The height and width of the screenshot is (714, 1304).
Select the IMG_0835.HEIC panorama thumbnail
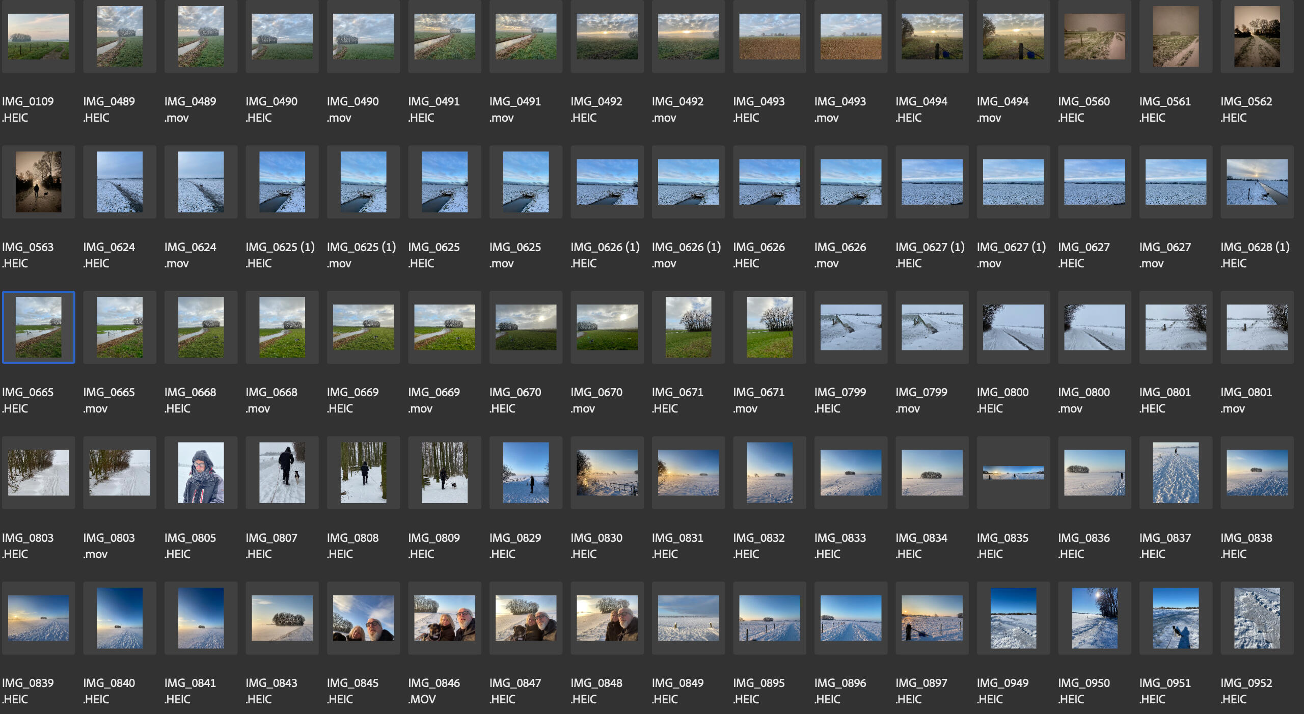(x=1013, y=473)
